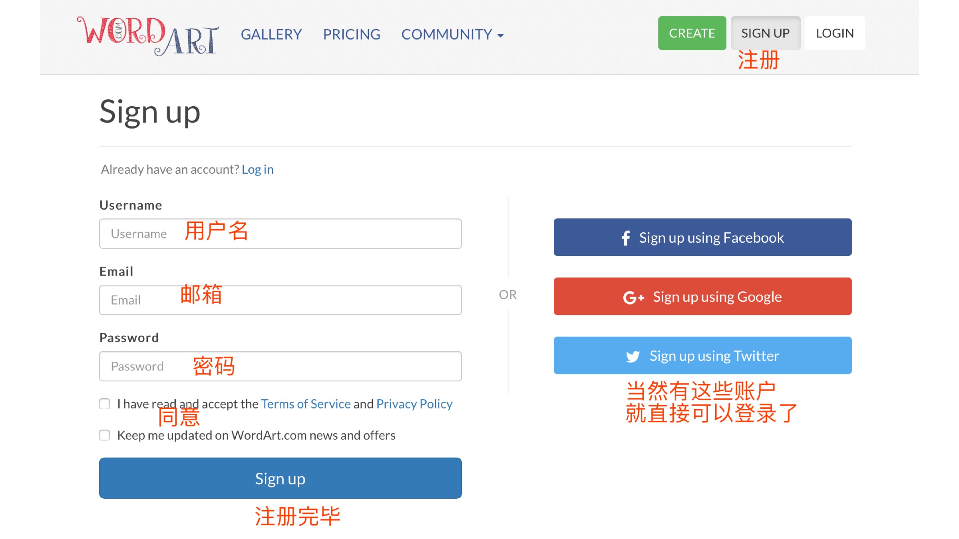Enable WordArt.com news and offers checkbox
The height and width of the screenshot is (539, 959).
[x=105, y=435]
